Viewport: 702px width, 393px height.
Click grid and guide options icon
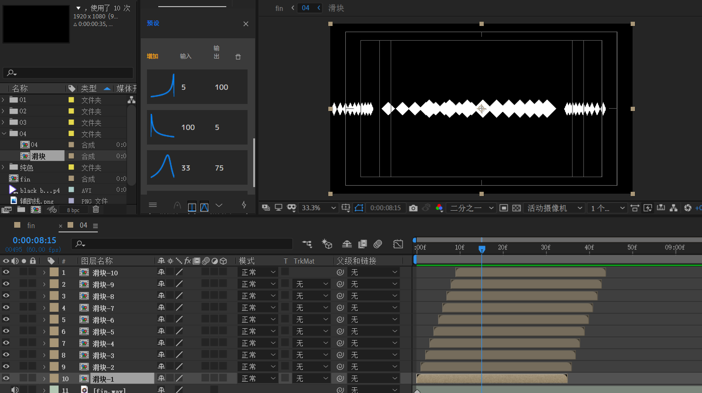[x=346, y=208]
